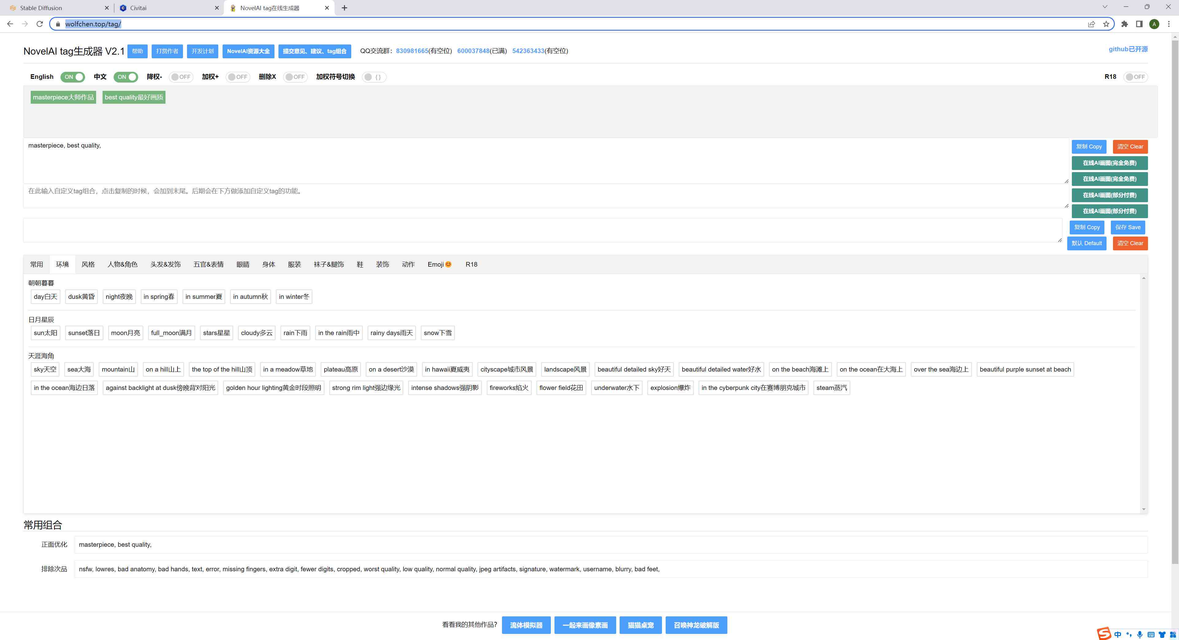Open the 动作 category tab
The width and height of the screenshot is (1179, 640).
click(x=408, y=264)
